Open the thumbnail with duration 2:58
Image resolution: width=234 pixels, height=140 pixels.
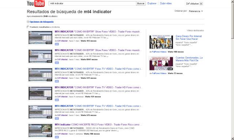tap(40, 56)
